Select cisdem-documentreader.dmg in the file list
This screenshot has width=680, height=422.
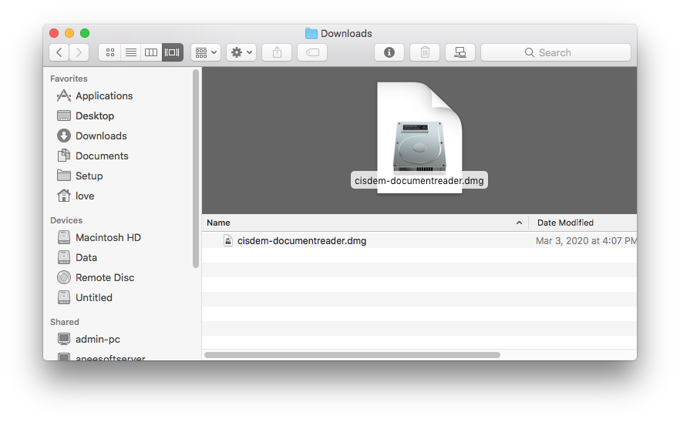[301, 240]
